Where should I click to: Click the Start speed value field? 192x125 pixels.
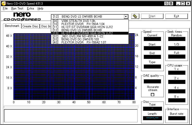tap(152, 48)
